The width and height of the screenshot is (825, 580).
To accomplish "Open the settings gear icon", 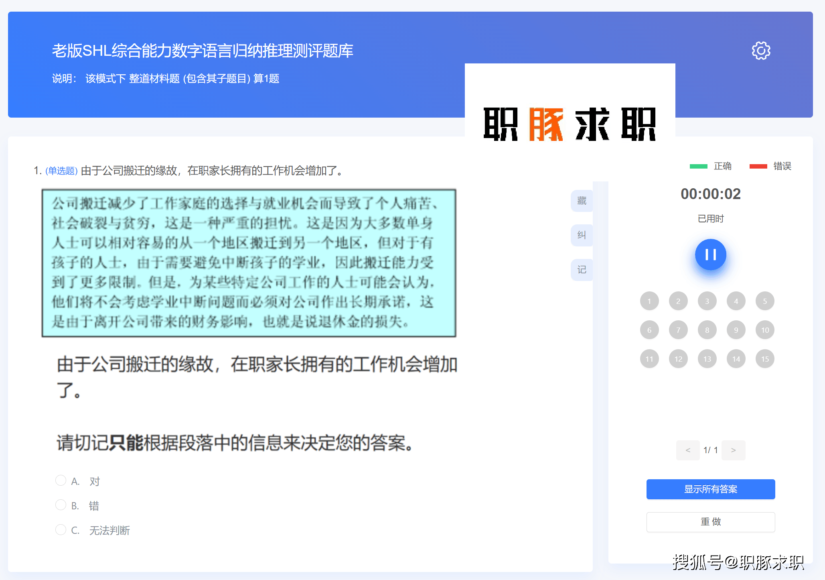I will click(761, 51).
